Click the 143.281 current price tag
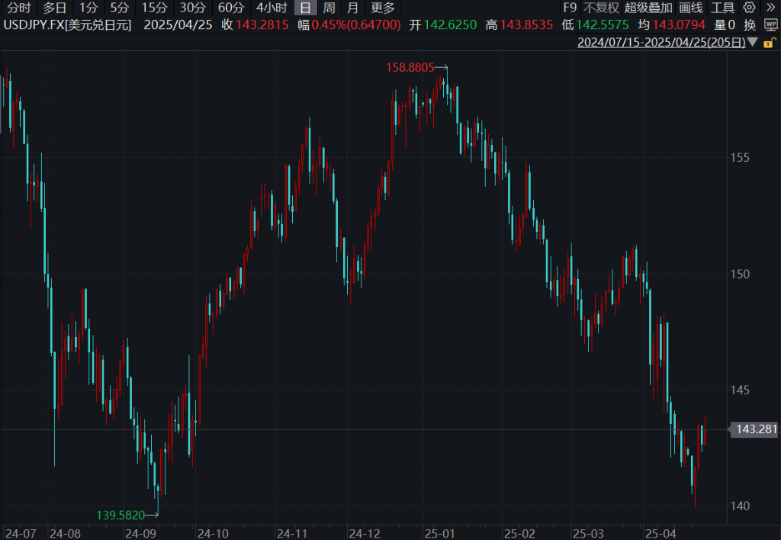Viewport: 781px width, 540px height. coord(755,429)
